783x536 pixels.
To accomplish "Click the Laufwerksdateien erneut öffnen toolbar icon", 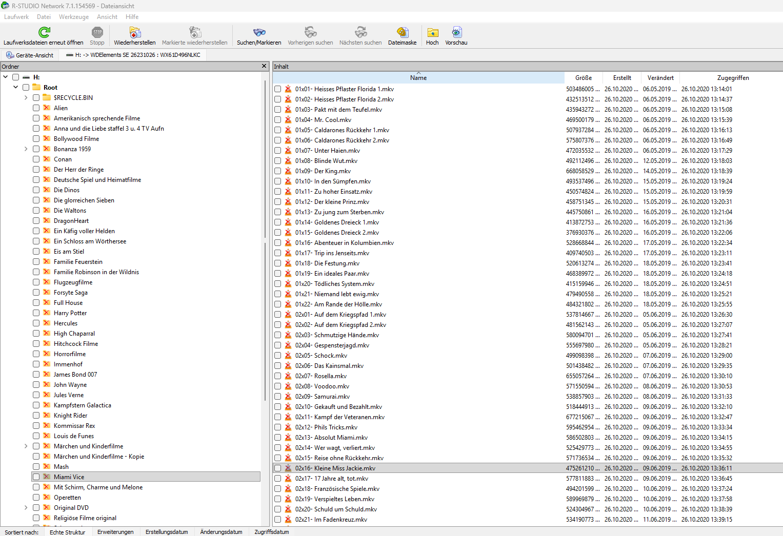I will 44,32.
